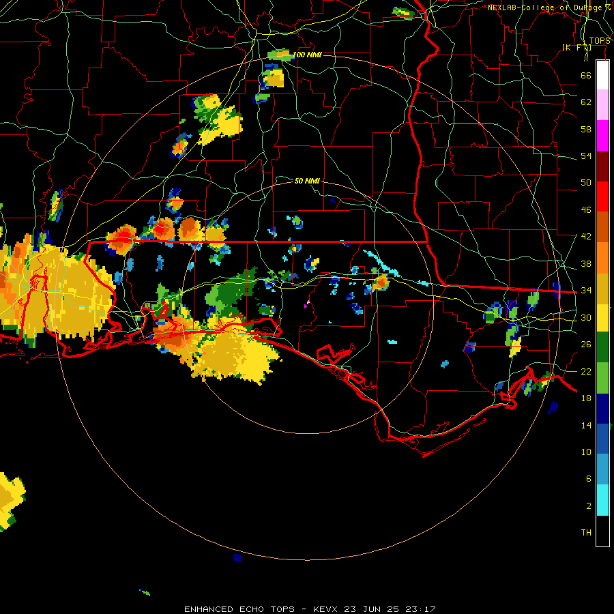The image size is (614, 614).
Task: Click the legend value "30"
Action: point(586,317)
